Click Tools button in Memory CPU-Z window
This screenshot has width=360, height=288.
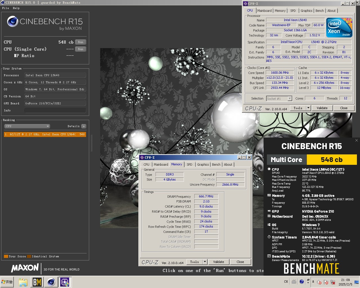[x=194, y=262]
